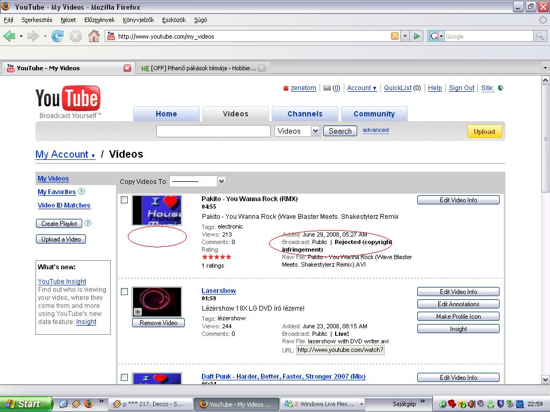Open the QuickList link

click(x=398, y=88)
